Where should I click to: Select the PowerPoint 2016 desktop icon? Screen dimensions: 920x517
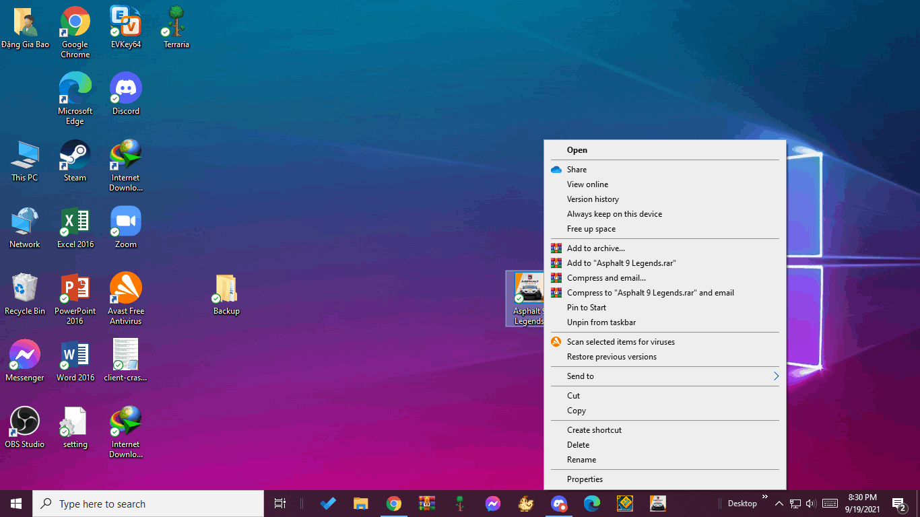[x=75, y=299]
